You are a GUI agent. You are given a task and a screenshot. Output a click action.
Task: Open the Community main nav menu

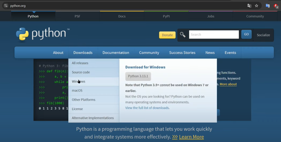click(x=149, y=53)
